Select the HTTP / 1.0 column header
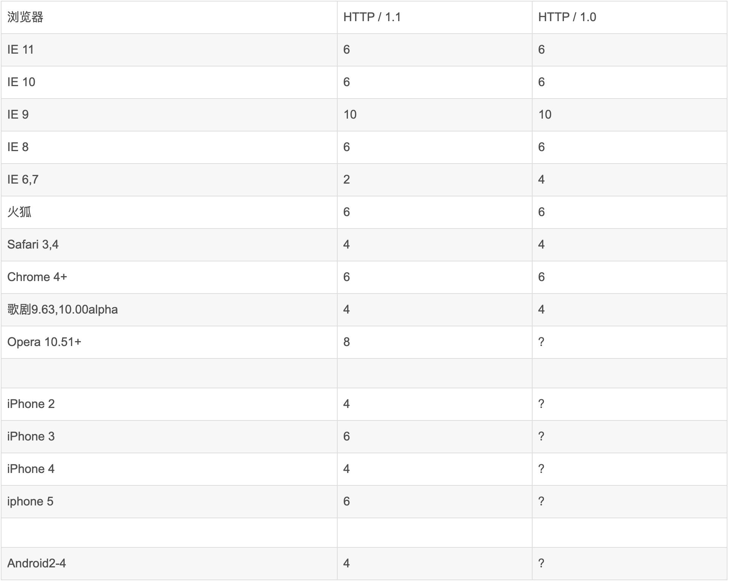Image resolution: width=729 pixels, height=581 pixels. (567, 17)
